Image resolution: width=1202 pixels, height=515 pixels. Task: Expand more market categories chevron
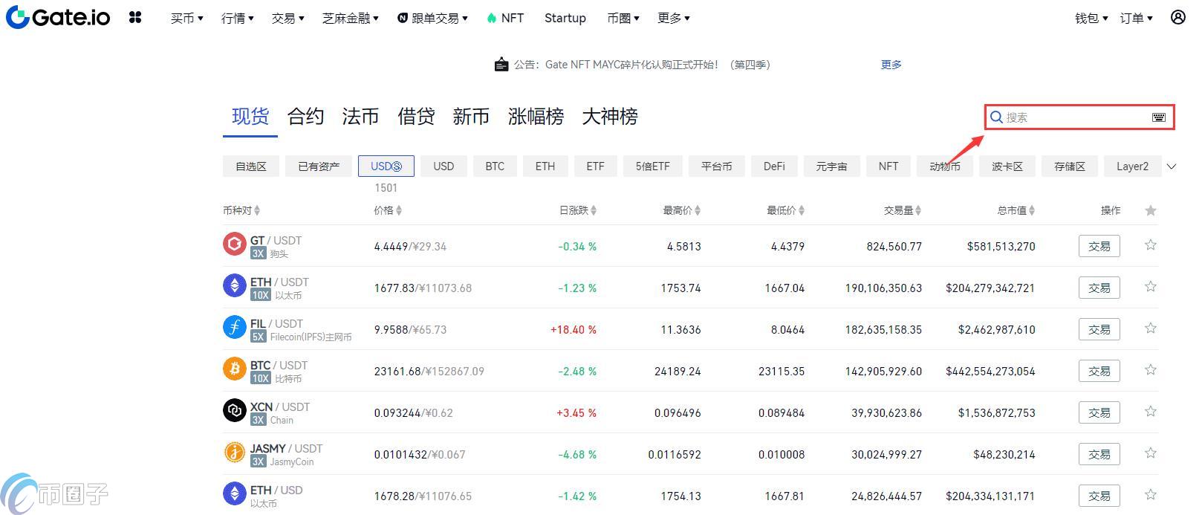[1172, 166]
